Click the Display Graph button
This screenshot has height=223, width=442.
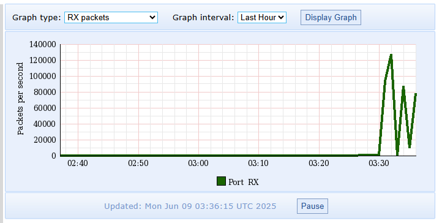331,18
